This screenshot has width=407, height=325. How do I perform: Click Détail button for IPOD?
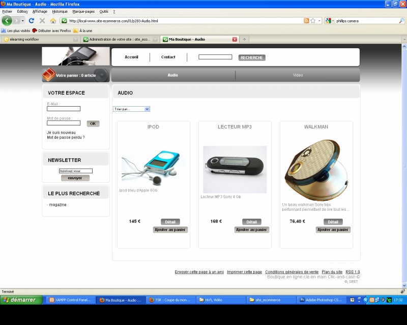pos(170,222)
